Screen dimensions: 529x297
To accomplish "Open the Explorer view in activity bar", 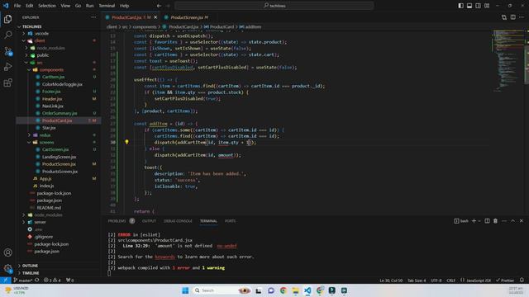I will click(x=7, y=19).
